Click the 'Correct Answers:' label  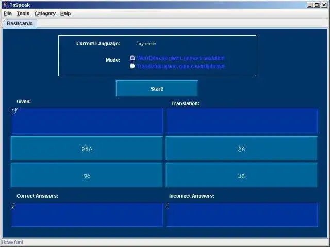pos(37,196)
